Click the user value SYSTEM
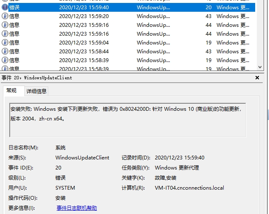 click(65, 188)
